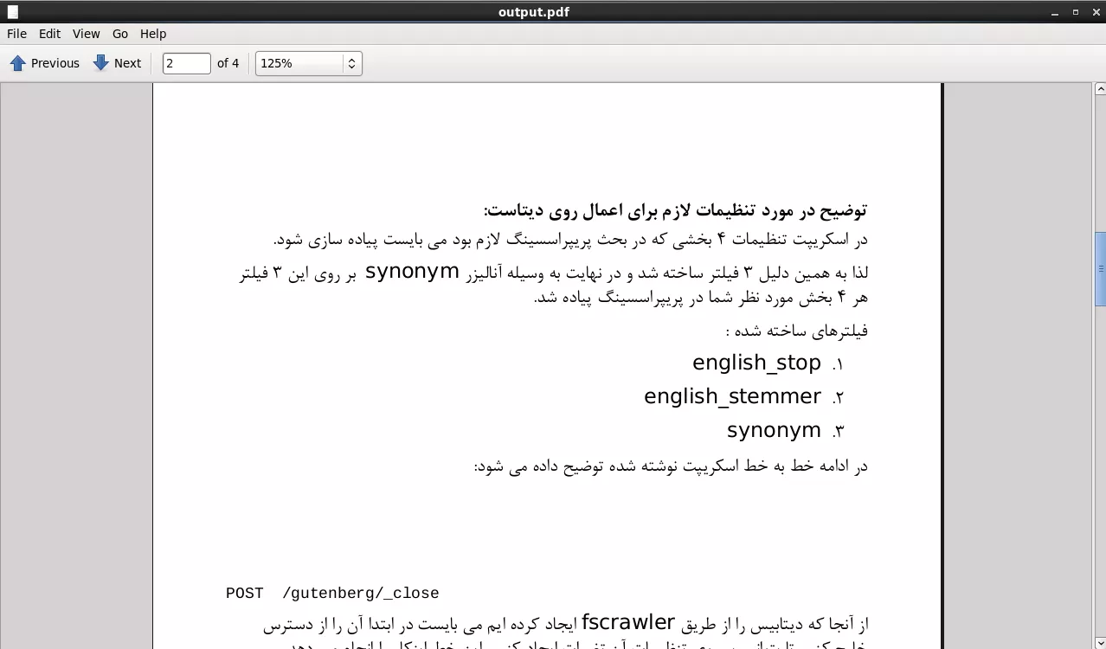This screenshot has width=1106, height=649.
Task: Maximize the output.pdf window
Action: click(x=1076, y=12)
